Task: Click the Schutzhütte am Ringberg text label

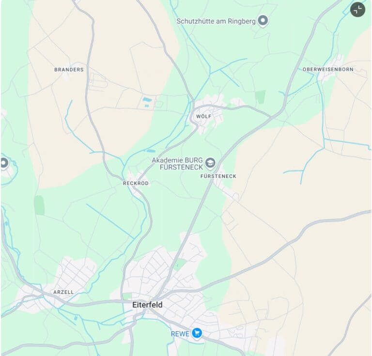Action: tap(216, 21)
